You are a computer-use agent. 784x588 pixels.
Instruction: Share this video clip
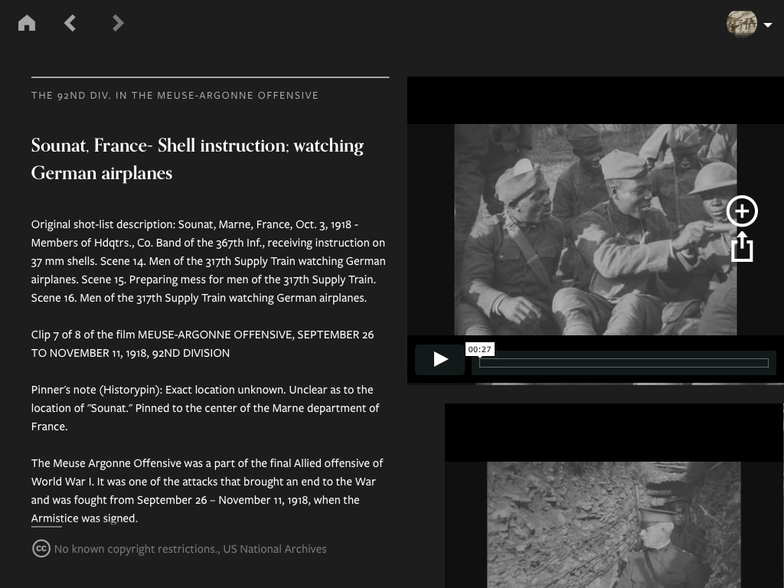click(742, 247)
